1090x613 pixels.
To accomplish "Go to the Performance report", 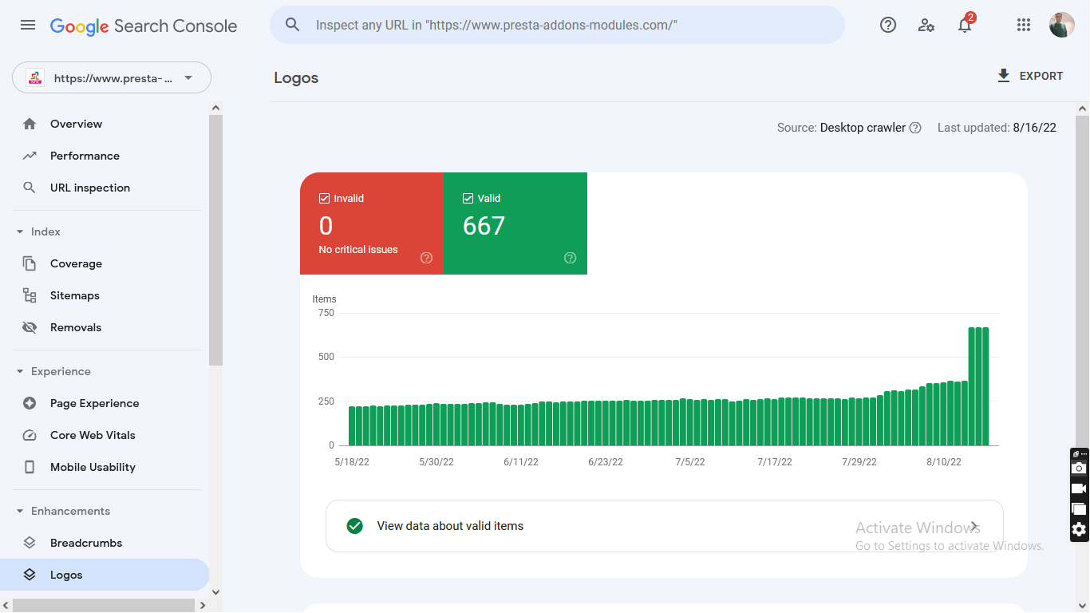I will (x=85, y=156).
